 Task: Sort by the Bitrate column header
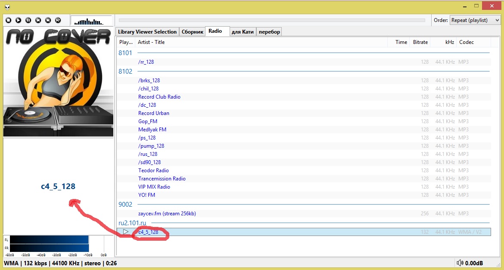pos(420,42)
